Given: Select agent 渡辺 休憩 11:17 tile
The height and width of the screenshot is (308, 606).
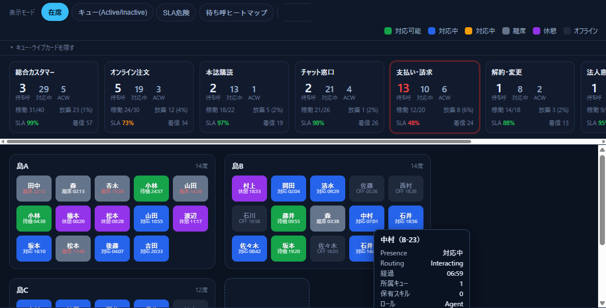Looking at the screenshot, I should click(190, 219).
